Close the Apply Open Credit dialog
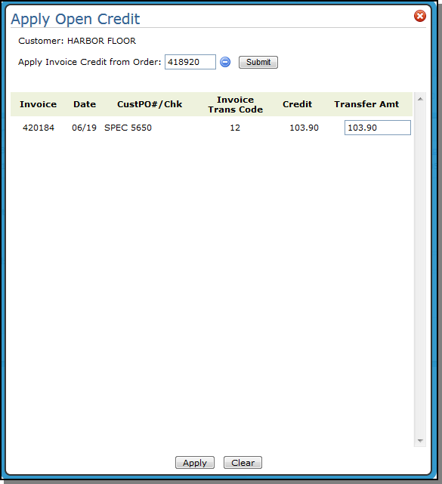This screenshot has width=442, height=484. tap(420, 16)
